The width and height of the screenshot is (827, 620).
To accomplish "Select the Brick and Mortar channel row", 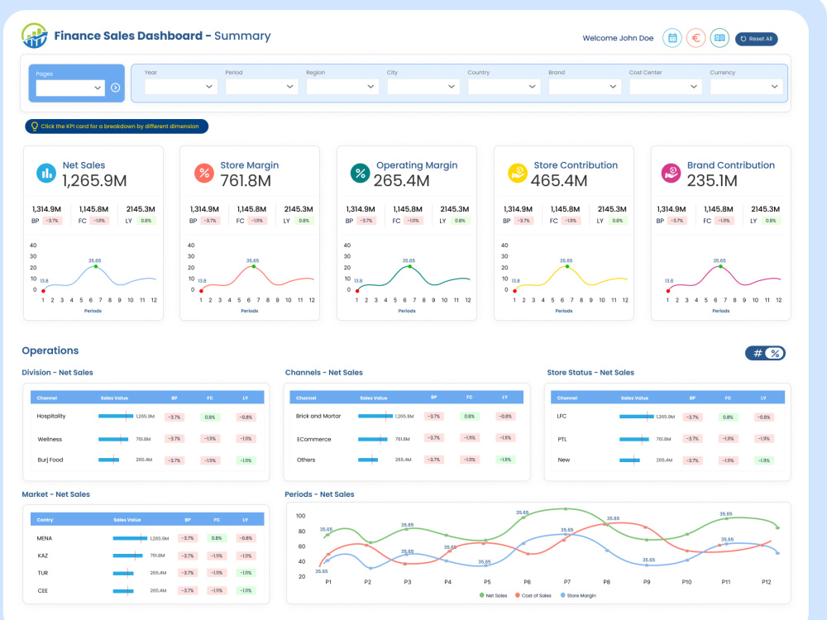I will click(x=406, y=417).
